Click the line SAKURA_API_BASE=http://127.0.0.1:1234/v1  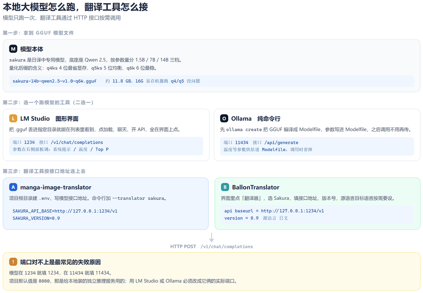click(65, 211)
